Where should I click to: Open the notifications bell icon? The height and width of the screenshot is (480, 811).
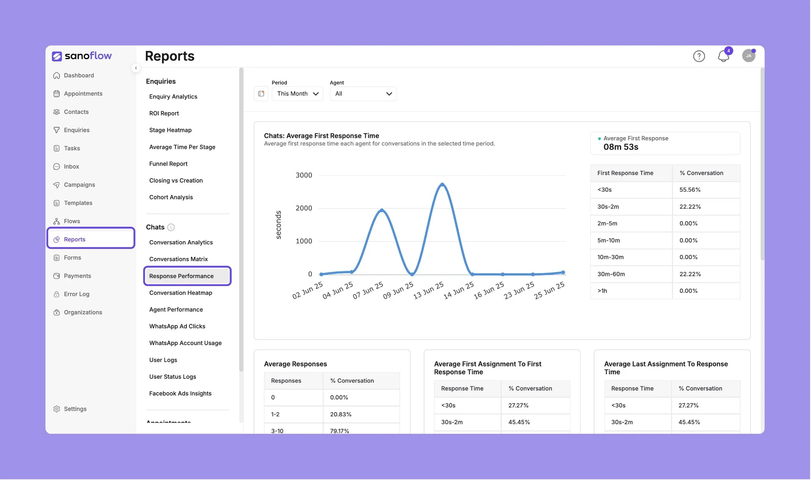pyautogui.click(x=723, y=56)
